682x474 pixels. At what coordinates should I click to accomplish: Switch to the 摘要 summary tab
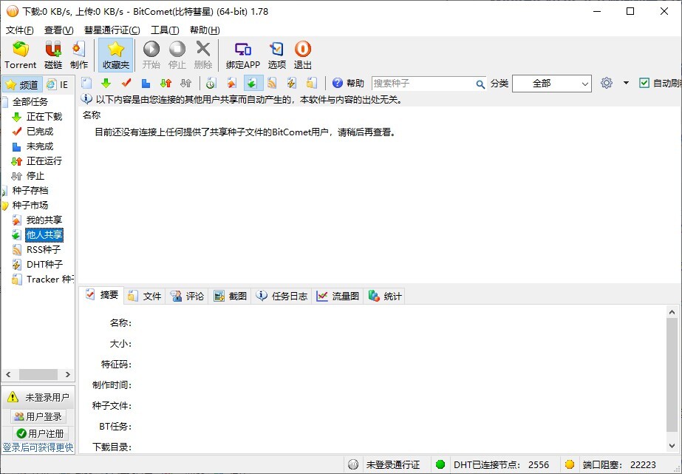[102, 295]
